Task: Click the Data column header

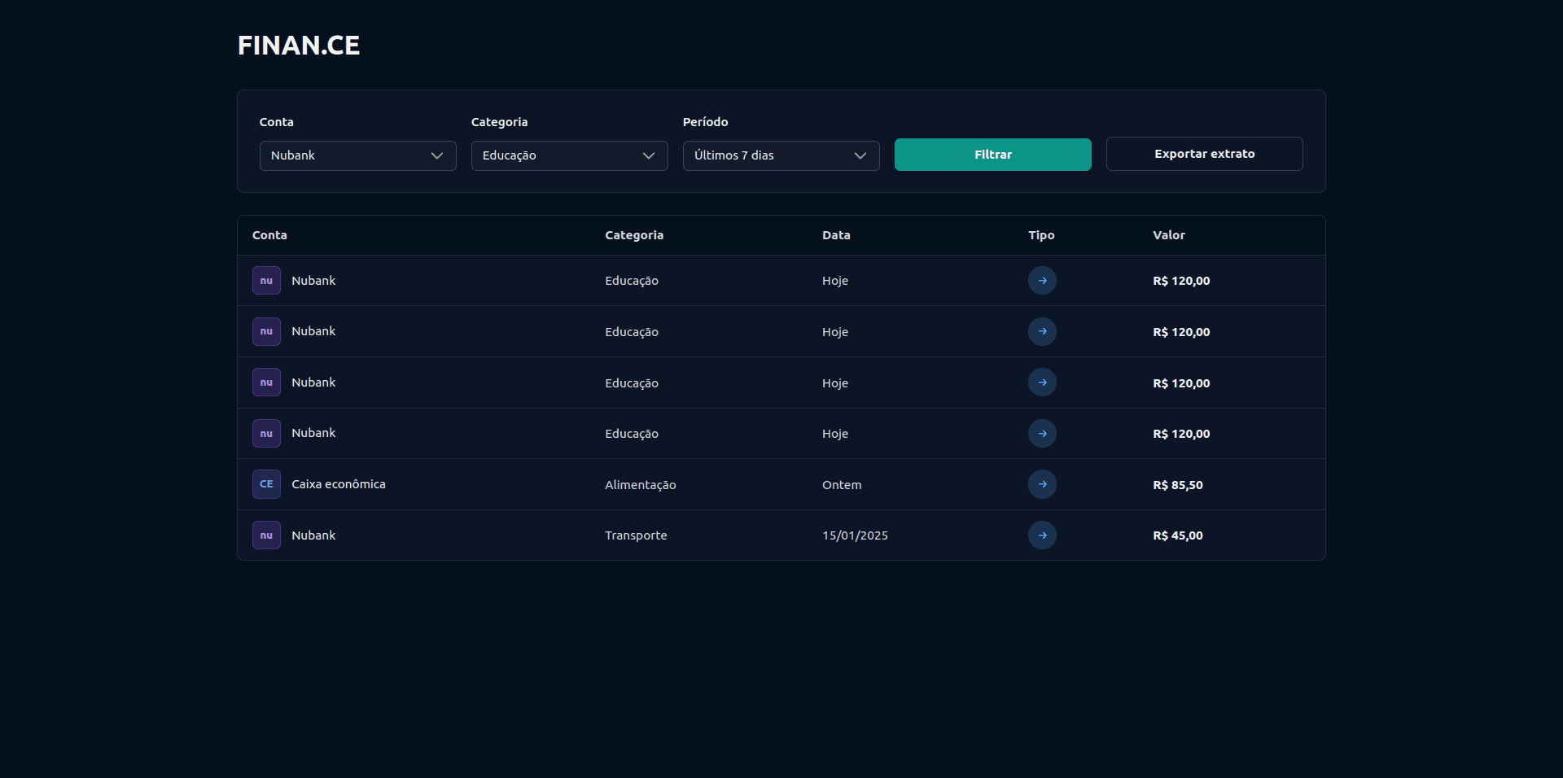Action: coord(836,235)
